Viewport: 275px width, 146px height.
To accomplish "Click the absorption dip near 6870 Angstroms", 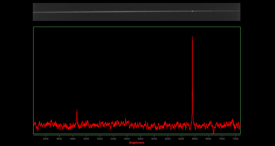I will click(x=214, y=132).
